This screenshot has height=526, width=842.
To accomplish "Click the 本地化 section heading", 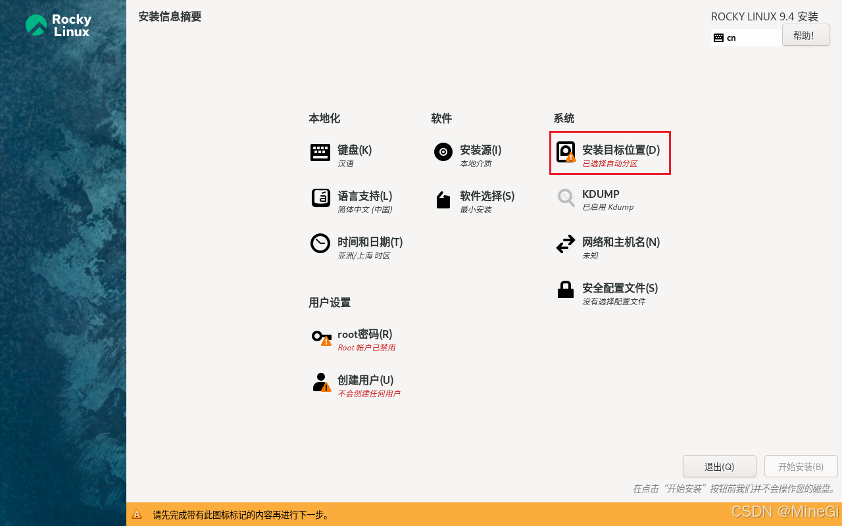I will (324, 118).
